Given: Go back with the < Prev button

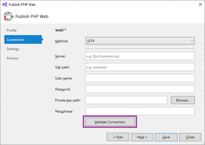Looking at the screenshot, I should [118, 137].
